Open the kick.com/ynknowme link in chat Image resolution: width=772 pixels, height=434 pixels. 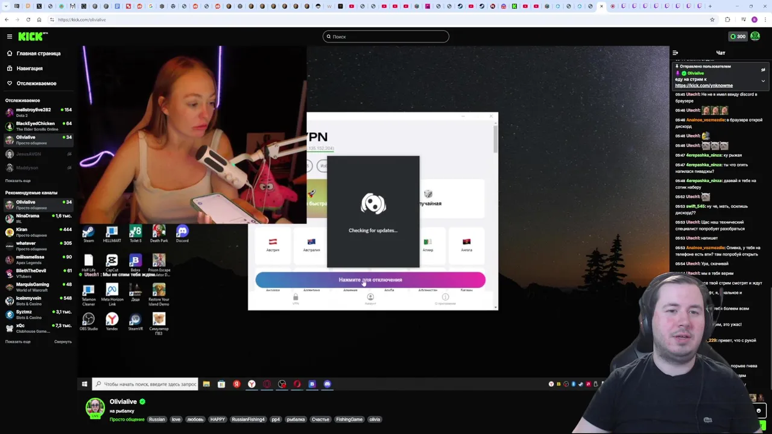[x=704, y=86]
